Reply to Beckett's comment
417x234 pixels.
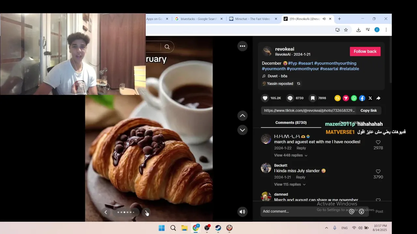coord(300,177)
